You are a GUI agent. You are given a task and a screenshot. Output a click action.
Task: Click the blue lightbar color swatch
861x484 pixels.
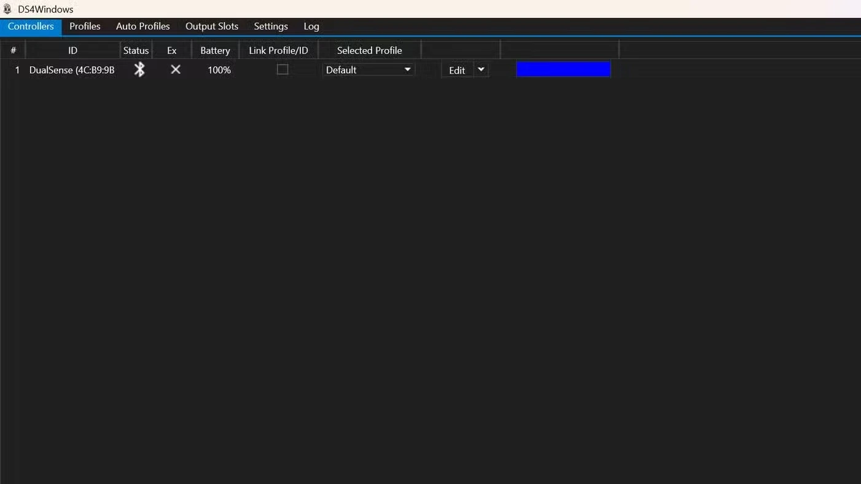(564, 69)
